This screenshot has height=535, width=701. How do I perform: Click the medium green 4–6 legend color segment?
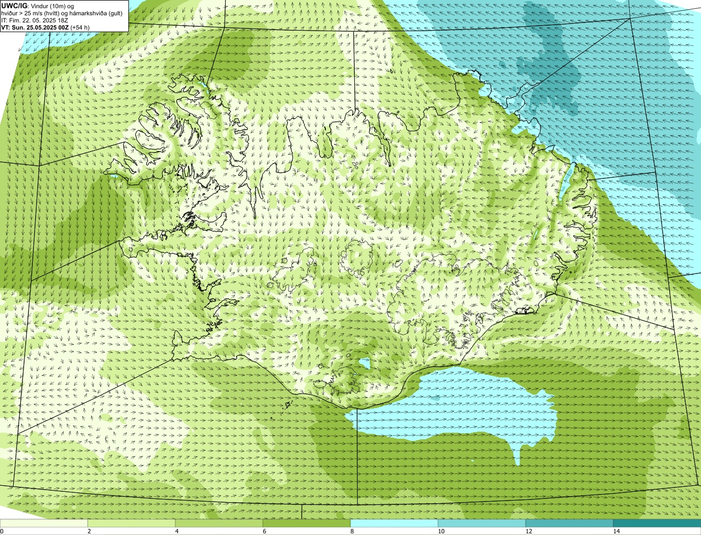(219, 524)
